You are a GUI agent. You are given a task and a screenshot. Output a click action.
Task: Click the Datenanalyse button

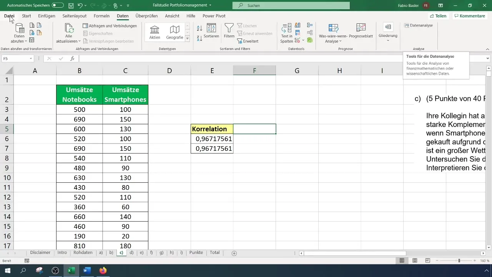coord(419,25)
